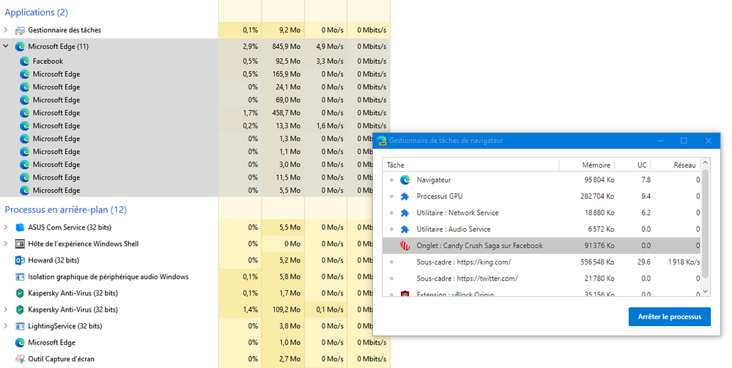Click Edge icon of subprocess using 165,9 Mo
732x368 pixels.
tap(24, 74)
